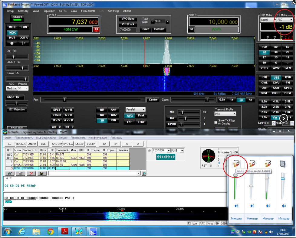Open the Equalizer menu in PowerSDR
Image resolution: width=296 pixels, height=238 pixels.
click(x=49, y=11)
